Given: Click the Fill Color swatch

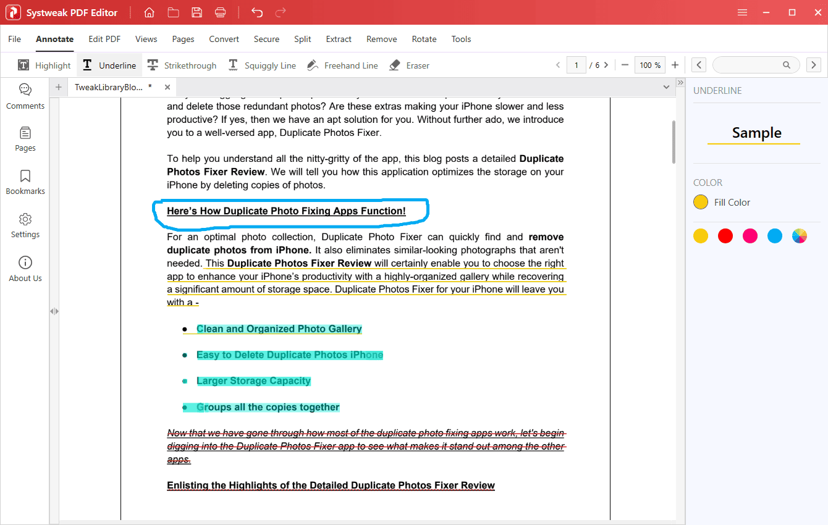Looking at the screenshot, I should 701,202.
